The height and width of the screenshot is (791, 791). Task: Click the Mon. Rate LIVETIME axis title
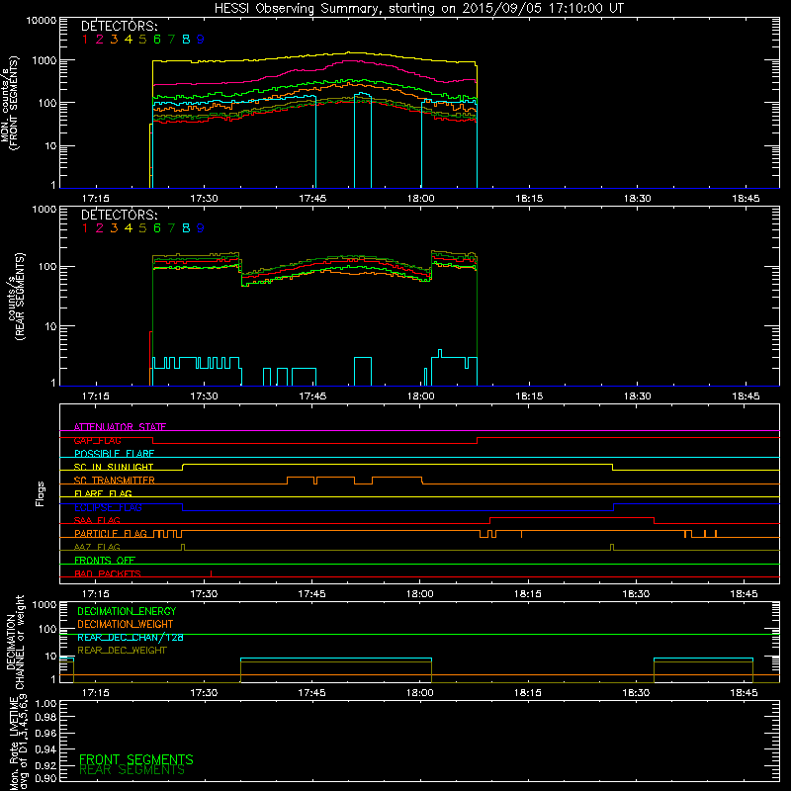coord(18,744)
